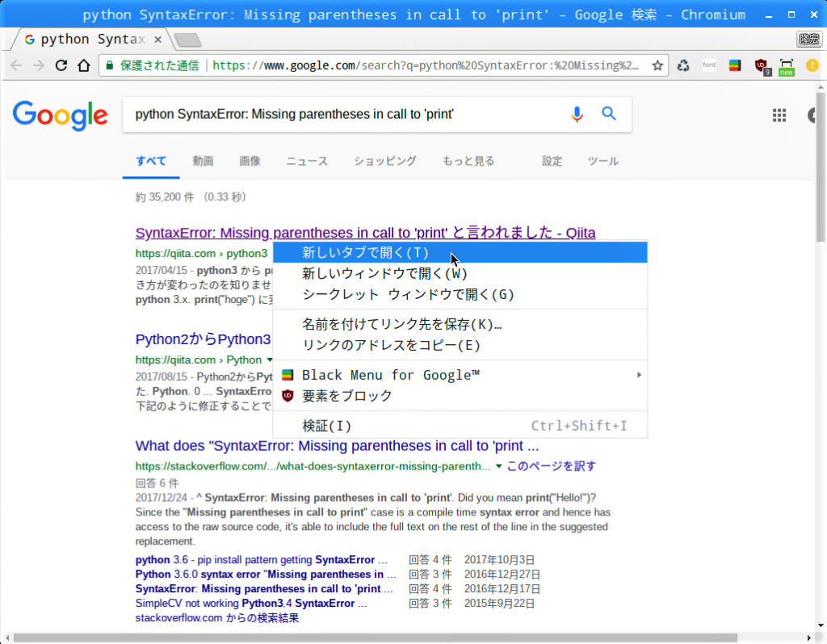
Task: Expand Black Menu for Google submenu
Action: tap(460, 375)
